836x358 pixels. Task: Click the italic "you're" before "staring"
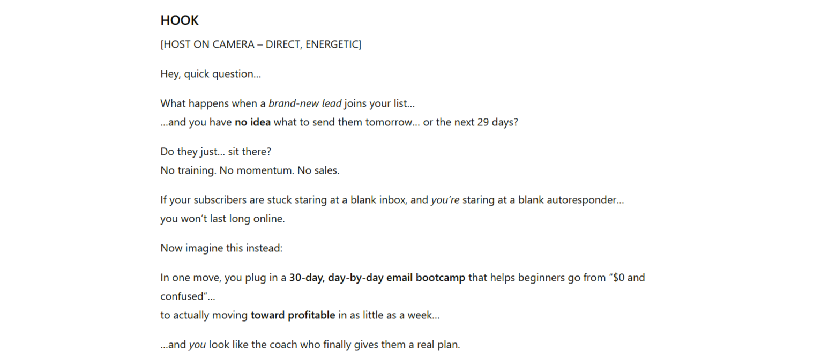[x=445, y=200]
